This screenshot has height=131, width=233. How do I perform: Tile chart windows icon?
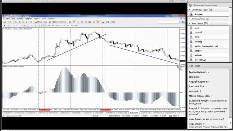90,22
